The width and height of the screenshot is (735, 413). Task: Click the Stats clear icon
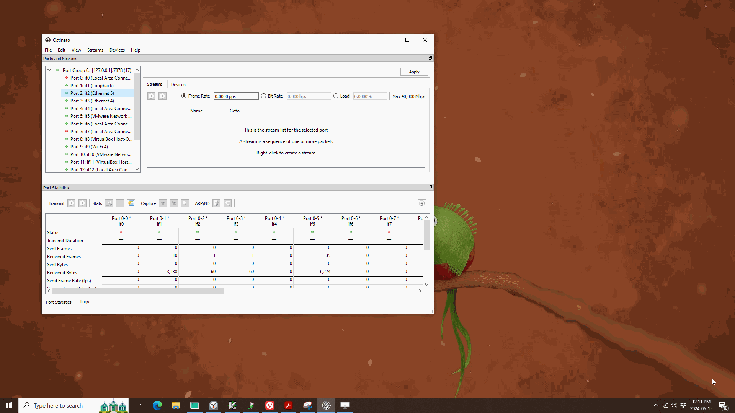coord(120,203)
